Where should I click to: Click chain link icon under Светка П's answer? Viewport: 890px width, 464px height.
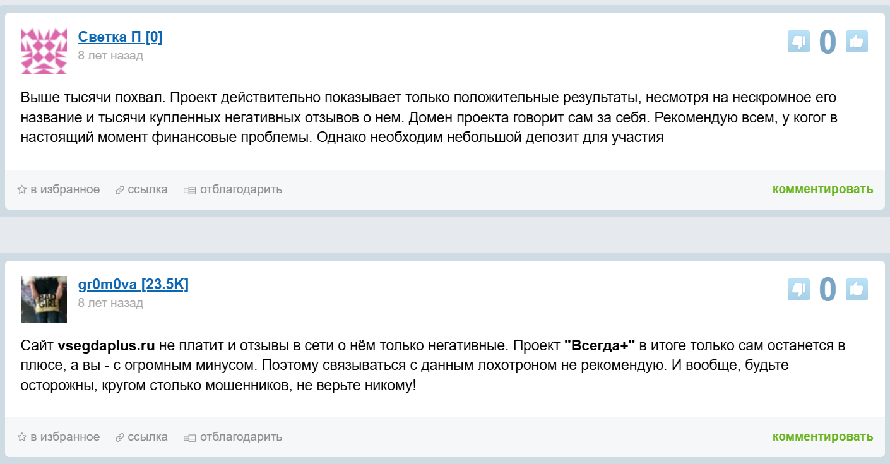click(x=119, y=189)
